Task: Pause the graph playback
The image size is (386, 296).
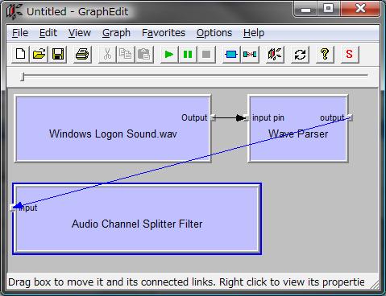Action: click(x=188, y=55)
